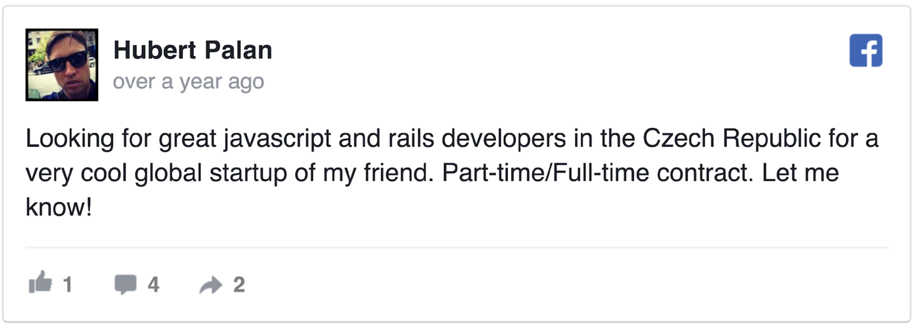914x328 pixels.
Task: Click the word 'javascript' in the post
Action: pos(277,138)
